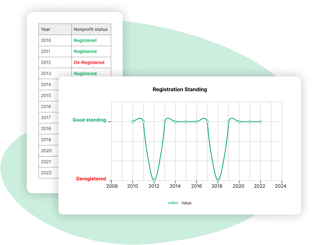
Task: Toggle the Value series legend marker
Action: point(173,203)
